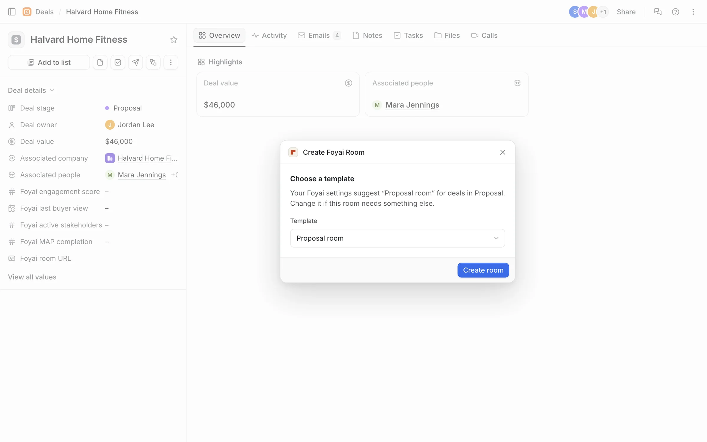
Task: Click the send email paper plane icon
Action: pyautogui.click(x=136, y=62)
